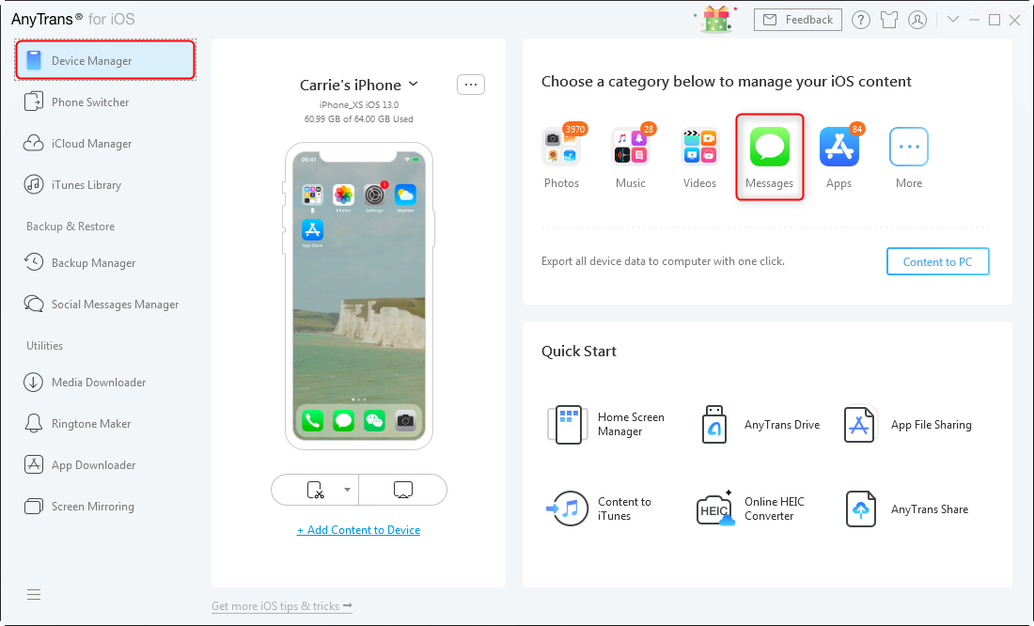Start Content to iTunes transfer
This screenshot has width=1034, height=626.
pos(600,509)
